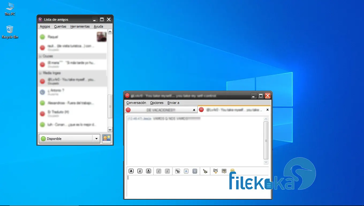Screen dimensions: 364x206
Task: Switch to the DE VACACIONES conversation tab
Action: coord(161,110)
